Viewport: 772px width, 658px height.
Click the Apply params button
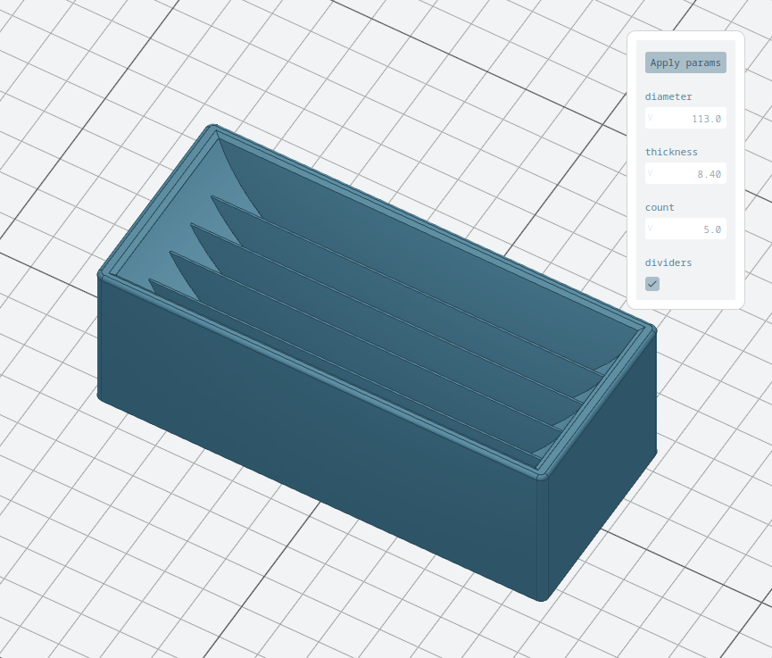685,62
